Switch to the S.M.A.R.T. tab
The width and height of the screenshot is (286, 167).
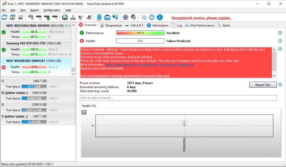pyautogui.click(x=135, y=25)
